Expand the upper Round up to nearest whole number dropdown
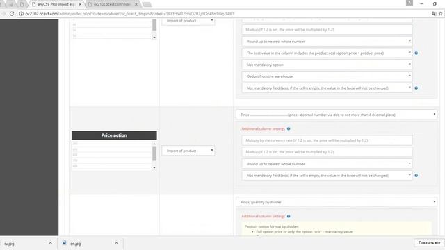This screenshot has height=250, width=445. coord(327,42)
